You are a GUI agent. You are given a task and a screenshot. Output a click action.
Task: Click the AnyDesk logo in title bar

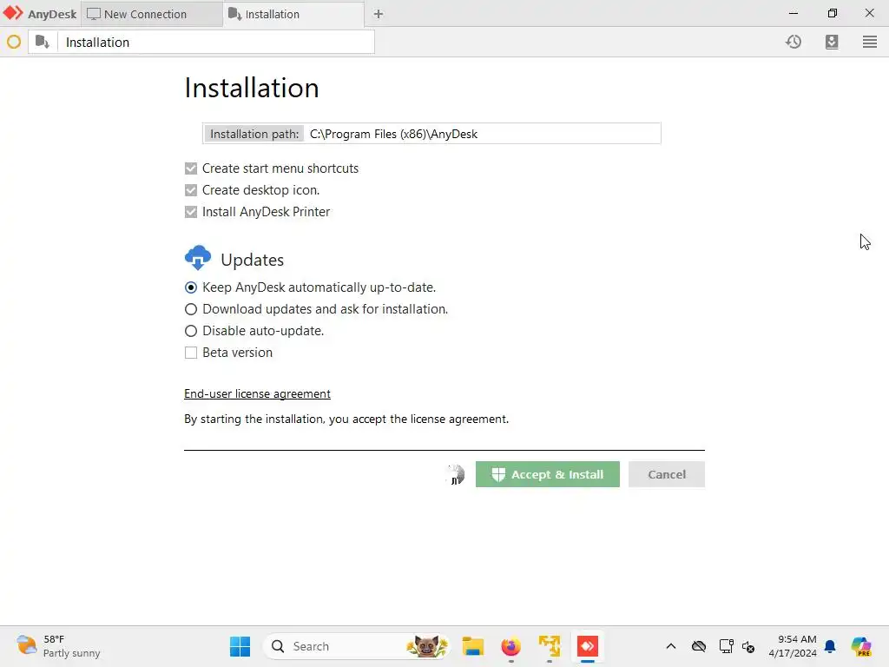point(12,13)
